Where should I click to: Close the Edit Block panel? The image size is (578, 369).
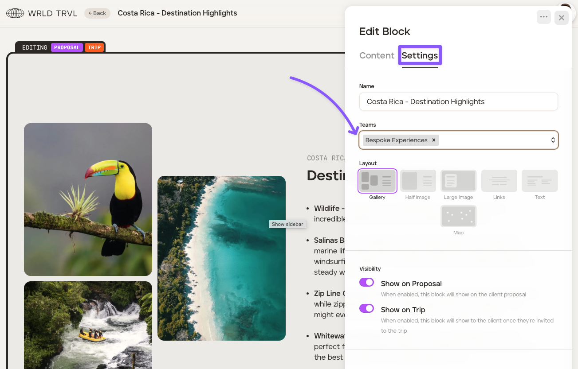coord(561,18)
